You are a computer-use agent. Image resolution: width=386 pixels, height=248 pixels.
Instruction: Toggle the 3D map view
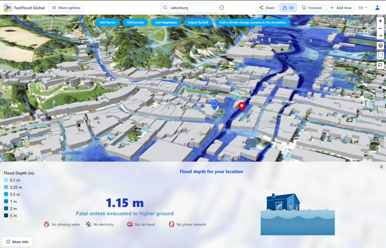click(x=288, y=7)
